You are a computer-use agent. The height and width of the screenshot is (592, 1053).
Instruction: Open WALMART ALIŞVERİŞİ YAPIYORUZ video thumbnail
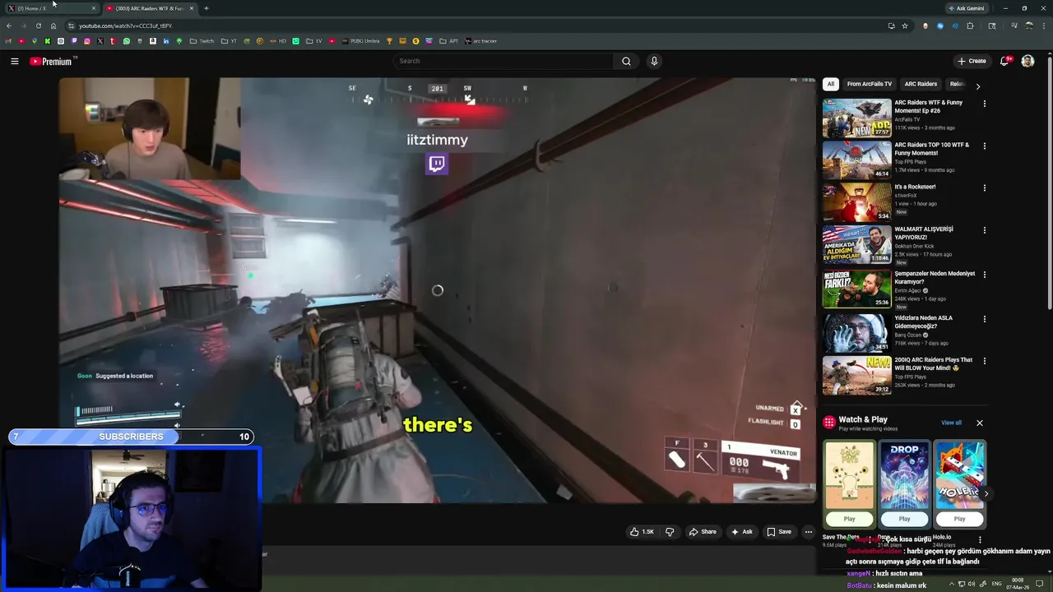(x=856, y=244)
